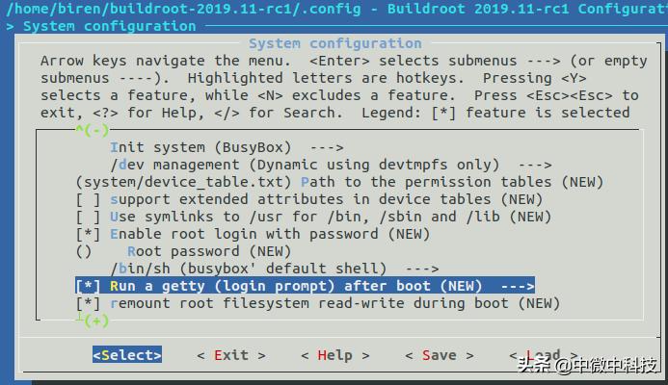Click the Select button
The height and width of the screenshot is (385, 668).
click(127, 355)
